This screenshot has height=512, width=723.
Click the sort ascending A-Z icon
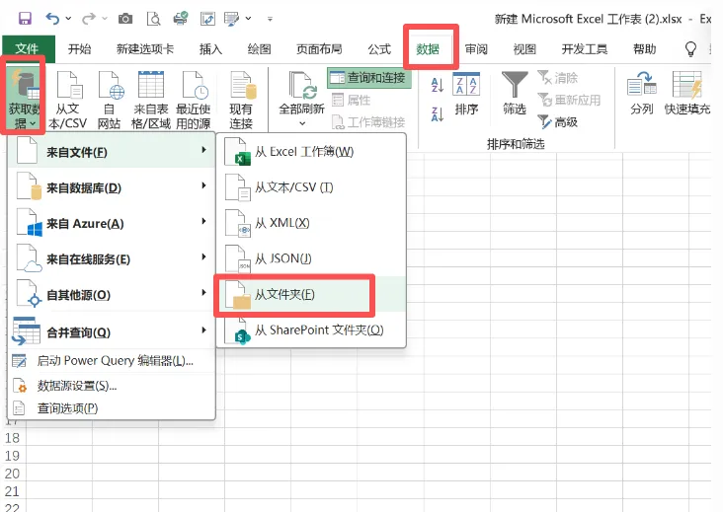(438, 85)
